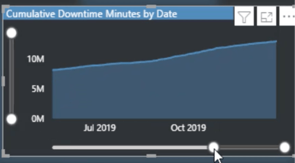295x163 pixels.
Task: Click the 10M y-axis label
Action: [x=36, y=59]
